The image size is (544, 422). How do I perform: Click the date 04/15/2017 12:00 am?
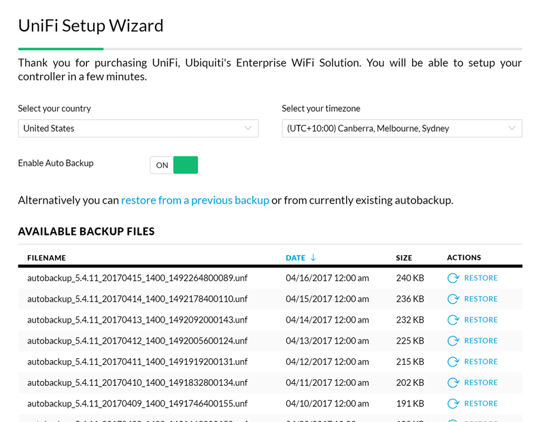point(327,299)
